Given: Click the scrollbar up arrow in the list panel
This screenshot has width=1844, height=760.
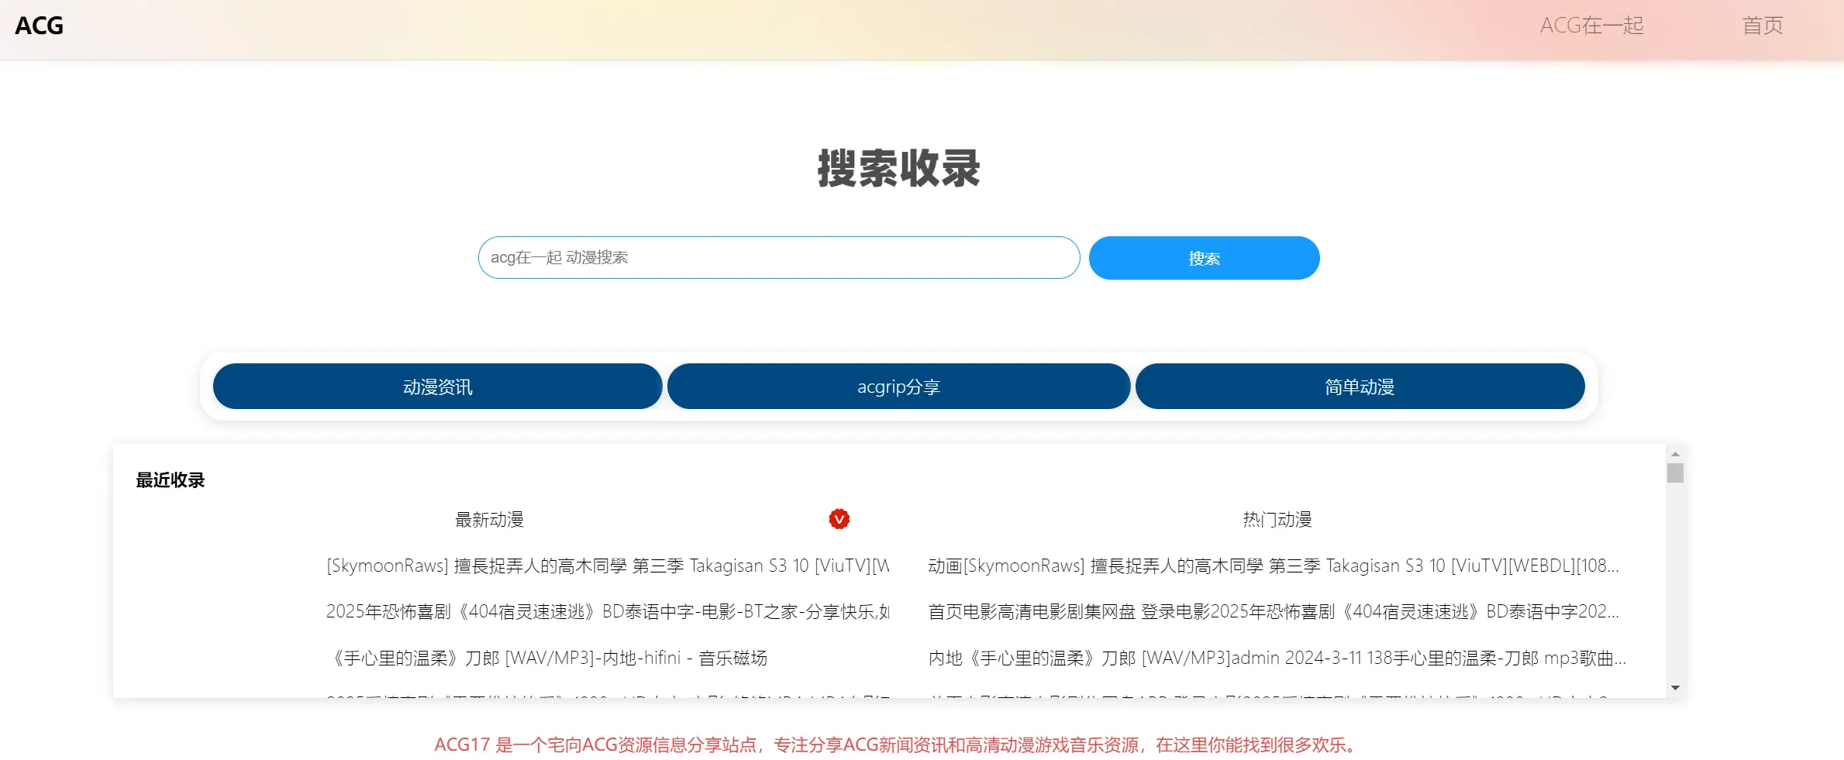Looking at the screenshot, I should coord(1675,455).
